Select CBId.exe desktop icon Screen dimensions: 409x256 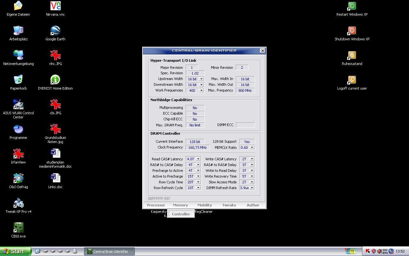18,230
